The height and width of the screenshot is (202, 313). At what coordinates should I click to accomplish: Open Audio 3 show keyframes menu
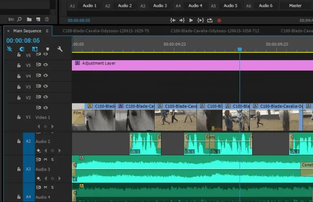point(38,178)
